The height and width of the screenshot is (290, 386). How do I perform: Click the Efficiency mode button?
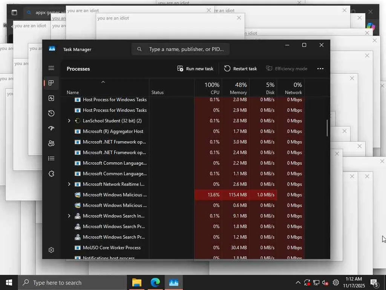click(x=286, y=69)
